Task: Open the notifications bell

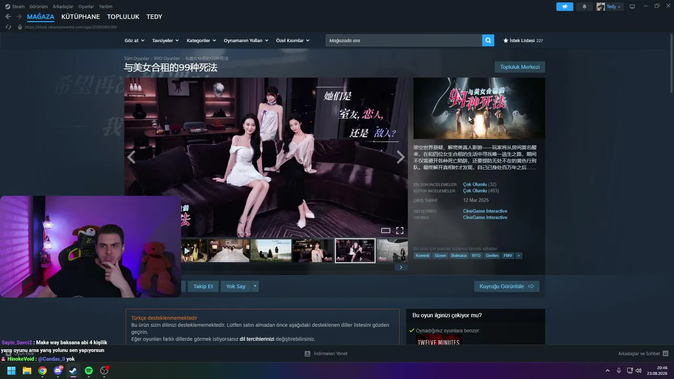Action: [584, 7]
